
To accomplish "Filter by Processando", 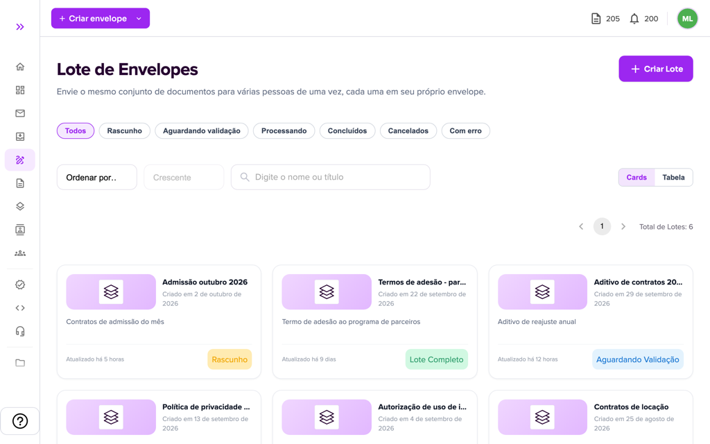I will (284, 130).
